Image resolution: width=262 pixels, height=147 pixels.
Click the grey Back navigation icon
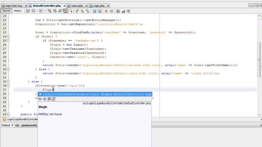pos(34,11)
